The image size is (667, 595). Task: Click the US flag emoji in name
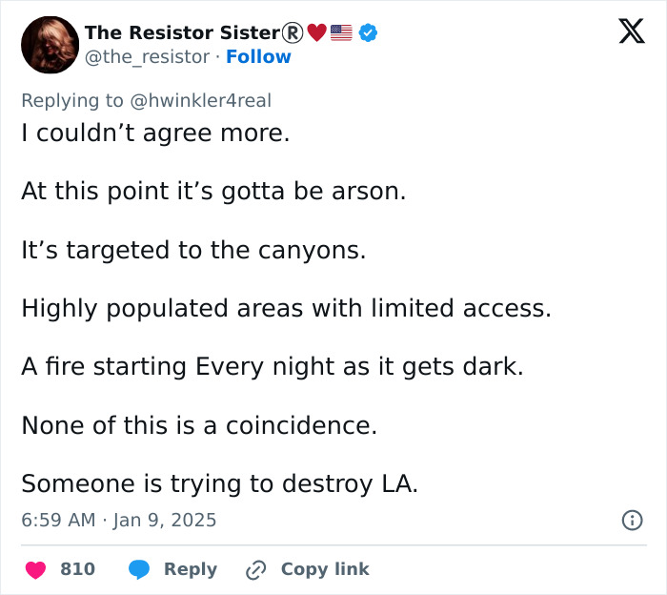pos(341,32)
